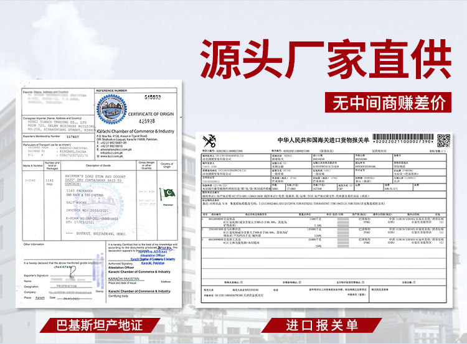Viewport: 467px width, 344px height.
Task: Click the exporter's signature on the certificate
Action: (x=72, y=271)
